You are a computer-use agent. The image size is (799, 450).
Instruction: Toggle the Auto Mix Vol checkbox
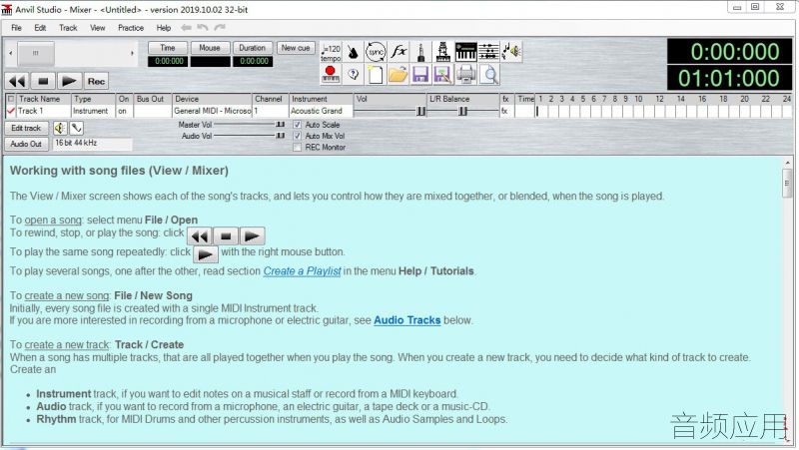[297, 136]
